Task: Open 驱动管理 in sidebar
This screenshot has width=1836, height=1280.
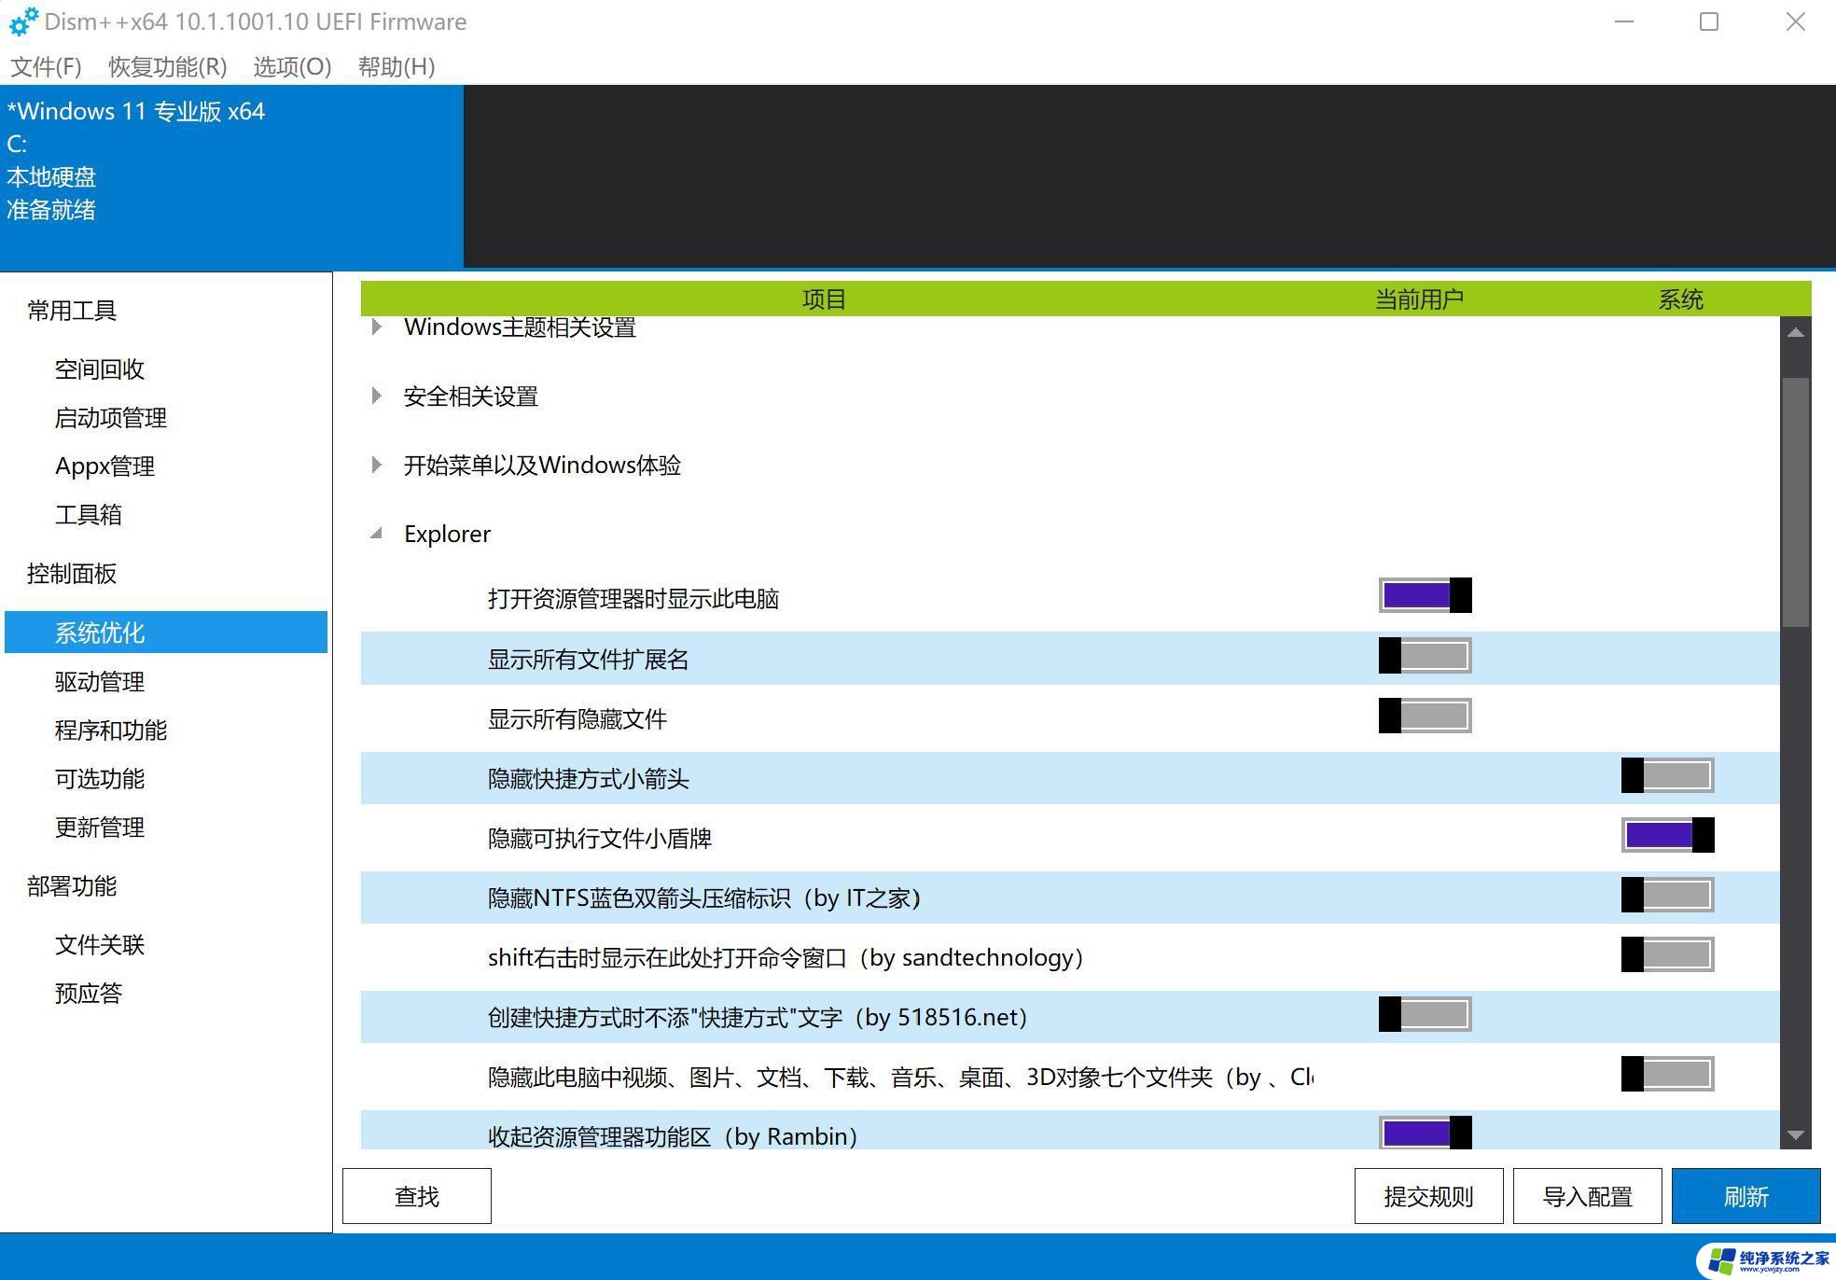Action: (x=100, y=682)
